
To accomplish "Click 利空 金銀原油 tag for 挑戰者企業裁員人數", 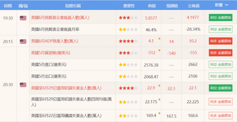I will pyautogui.click(x=221, y=17).
